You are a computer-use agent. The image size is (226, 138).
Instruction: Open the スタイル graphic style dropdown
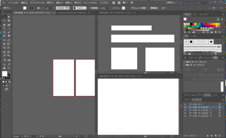[x=126, y=8]
